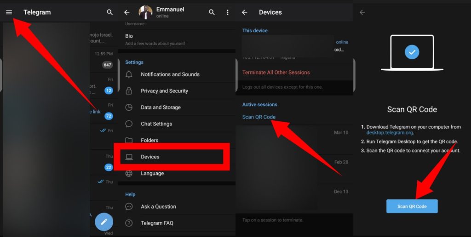Edit the Bio field
Viewport: 471px width, 237px height.
coord(177,39)
